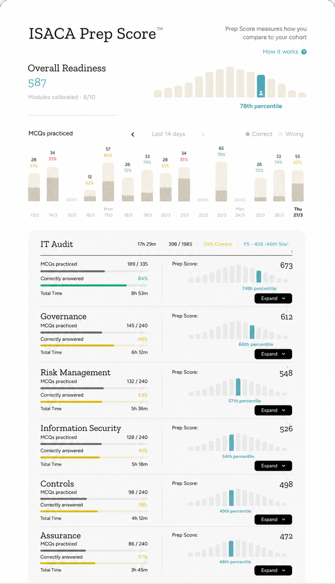Expand the IT Audit 673 prep score
Screen dimensions: 335x584
(x=273, y=299)
